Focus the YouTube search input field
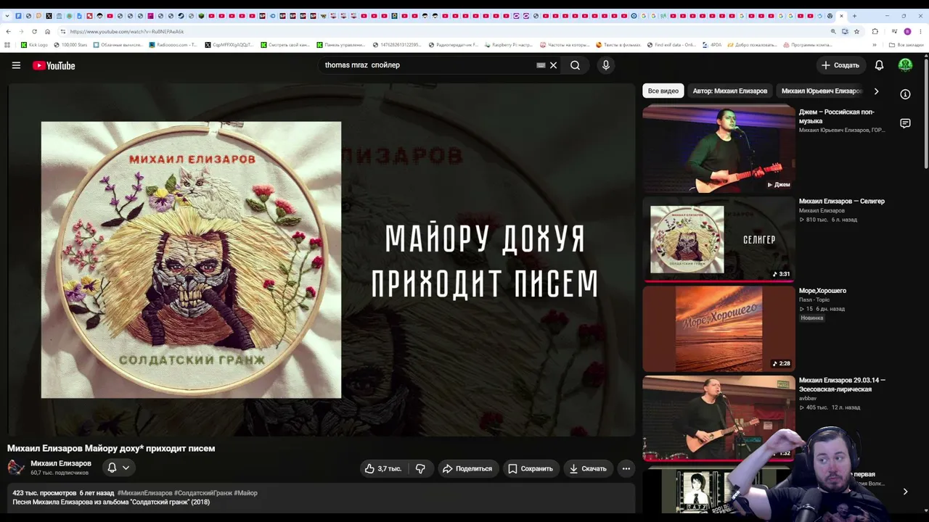This screenshot has width=929, height=522. click(x=428, y=65)
